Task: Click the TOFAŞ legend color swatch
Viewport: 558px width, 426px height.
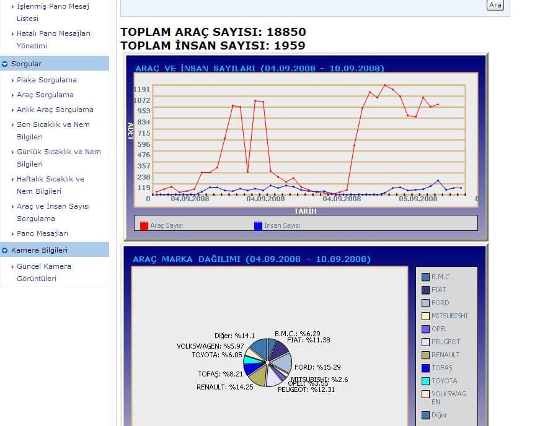Action: [x=425, y=368]
